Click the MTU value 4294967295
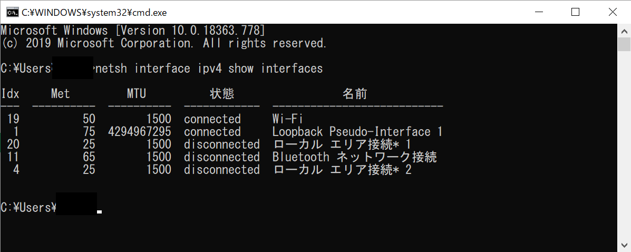 tap(140, 132)
